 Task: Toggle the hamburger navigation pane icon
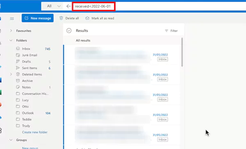click(12, 19)
